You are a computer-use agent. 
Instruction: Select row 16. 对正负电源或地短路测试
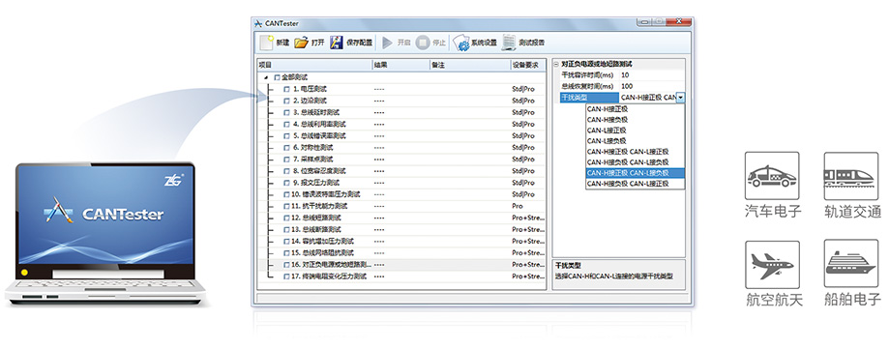coord(401,265)
